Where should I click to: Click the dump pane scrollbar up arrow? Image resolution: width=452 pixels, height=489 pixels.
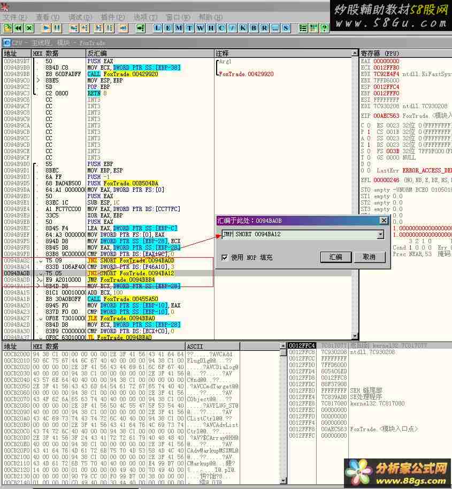(x=283, y=345)
